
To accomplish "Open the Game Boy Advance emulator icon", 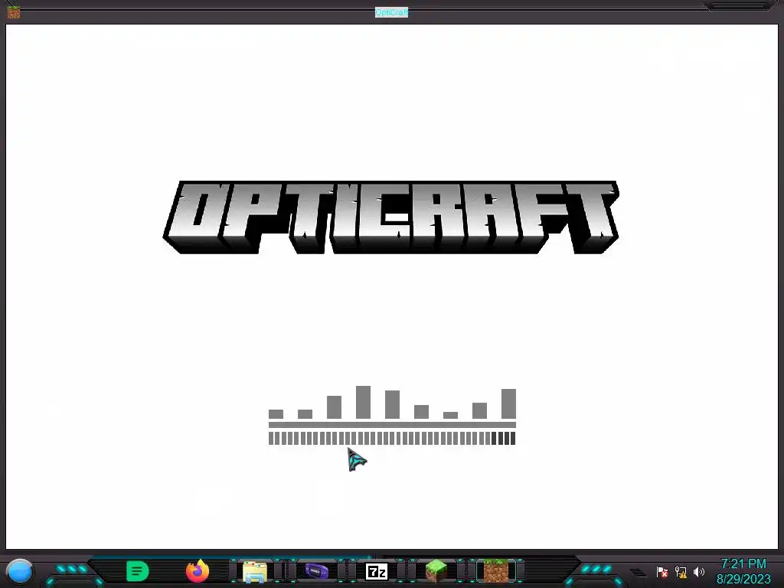I will [x=316, y=570].
